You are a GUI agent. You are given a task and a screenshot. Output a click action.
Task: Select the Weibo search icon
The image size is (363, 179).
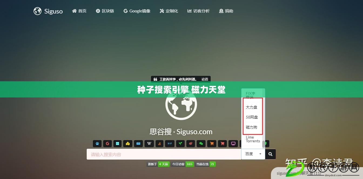coord(191,144)
